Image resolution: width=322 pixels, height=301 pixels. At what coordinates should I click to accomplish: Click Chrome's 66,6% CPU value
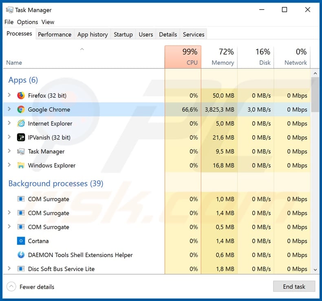point(190,110)
